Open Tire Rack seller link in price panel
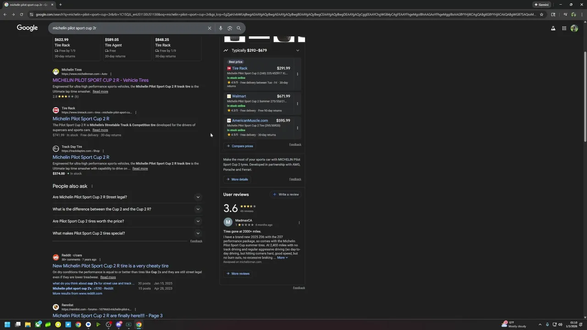This screenshot has width=587, height=330. coord(239,68)
